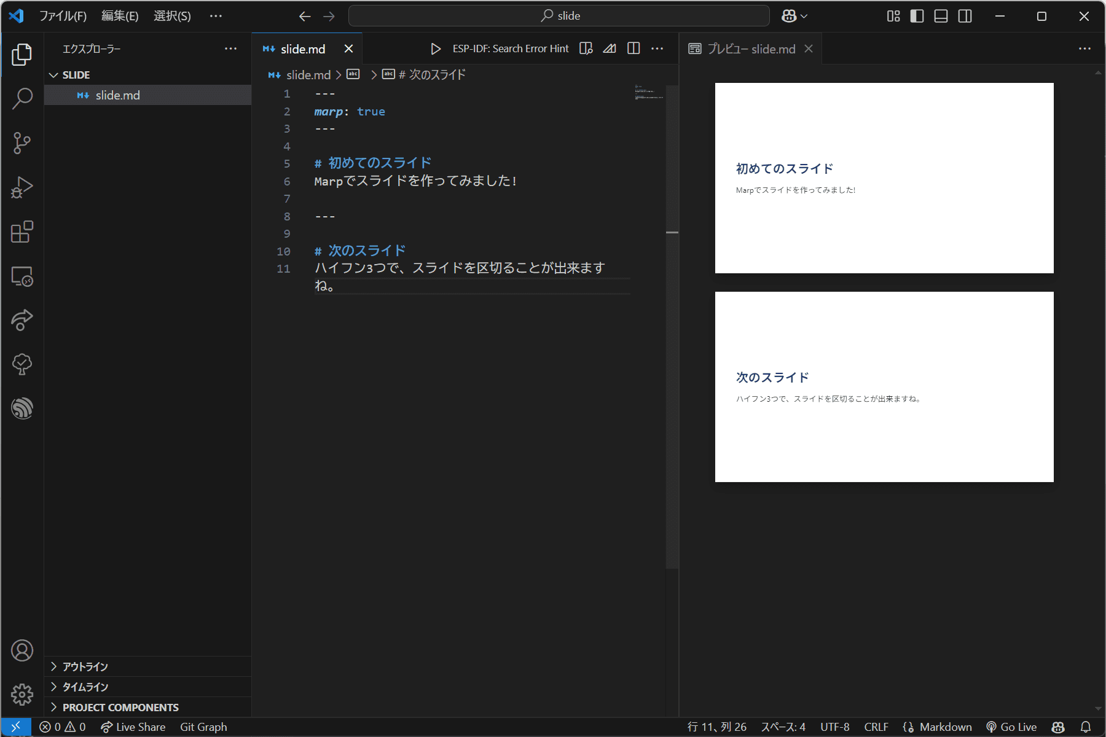Open the ファイル(F) menu
The image size is (1106, 737).
(63, 16)
